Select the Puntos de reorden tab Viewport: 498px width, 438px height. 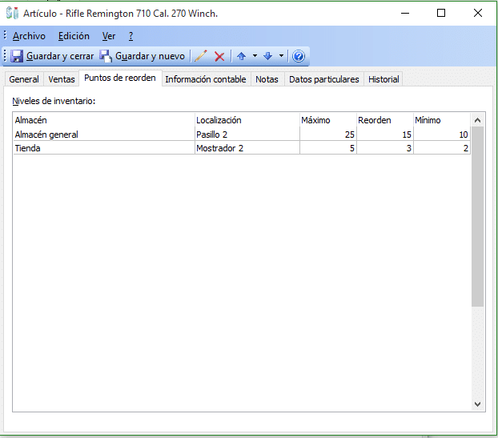120,78
